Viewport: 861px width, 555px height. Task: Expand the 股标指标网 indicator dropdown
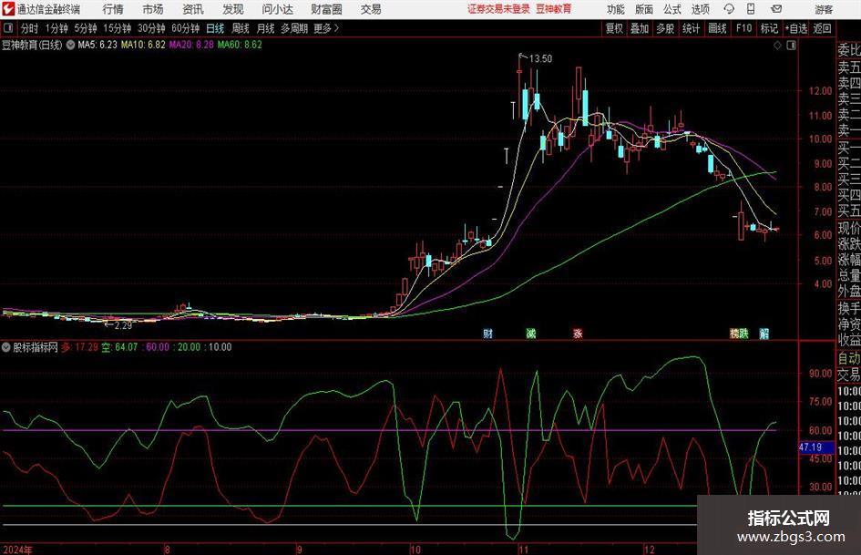[x=6, y=347]
